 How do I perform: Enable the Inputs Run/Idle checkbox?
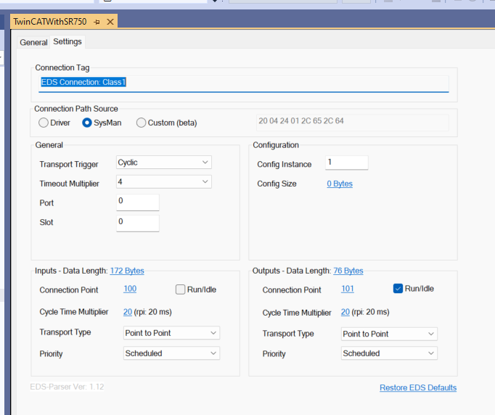[x=180, y=289]
